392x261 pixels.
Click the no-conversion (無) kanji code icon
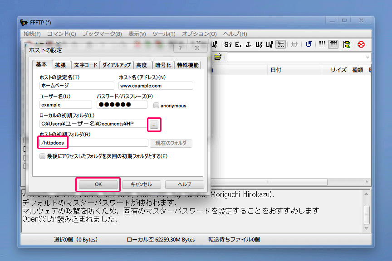[x=281, y=44]
